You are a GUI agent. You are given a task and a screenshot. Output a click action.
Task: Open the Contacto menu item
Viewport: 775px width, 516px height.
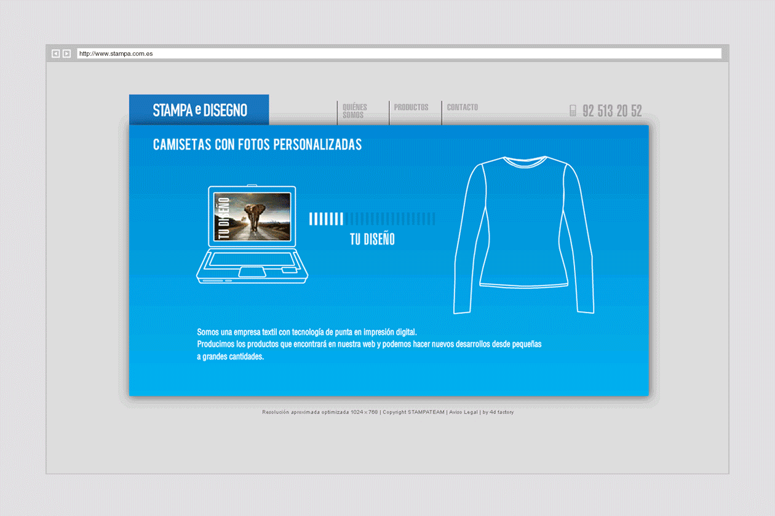[x=462, y=107]
